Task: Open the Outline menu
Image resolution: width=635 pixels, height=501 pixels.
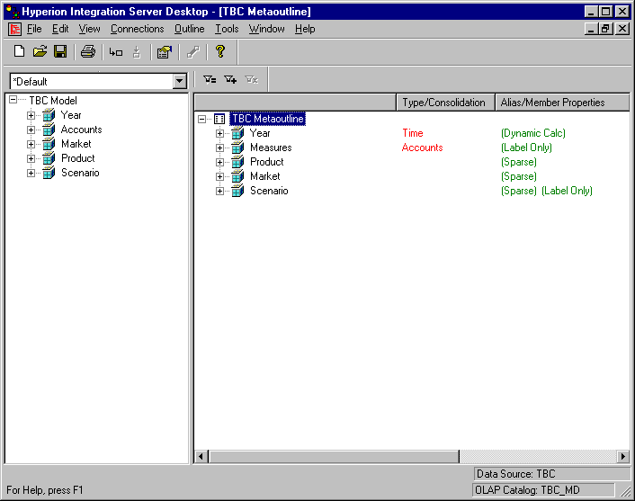Action: point(190,29)
